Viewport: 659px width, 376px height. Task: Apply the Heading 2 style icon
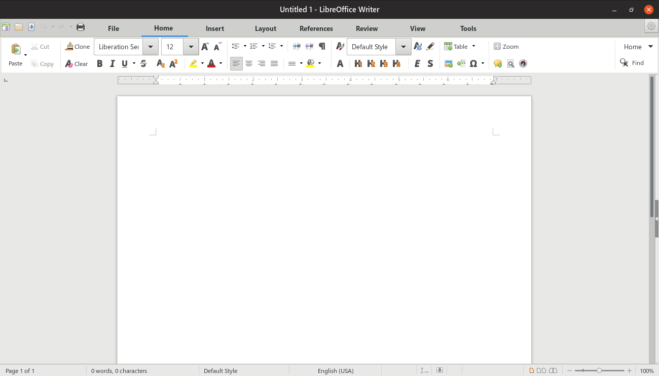371,64
